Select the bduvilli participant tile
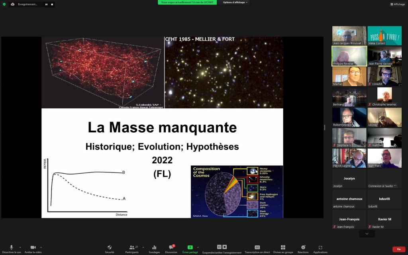The image size is (408, 255). (x=384, y=199)
